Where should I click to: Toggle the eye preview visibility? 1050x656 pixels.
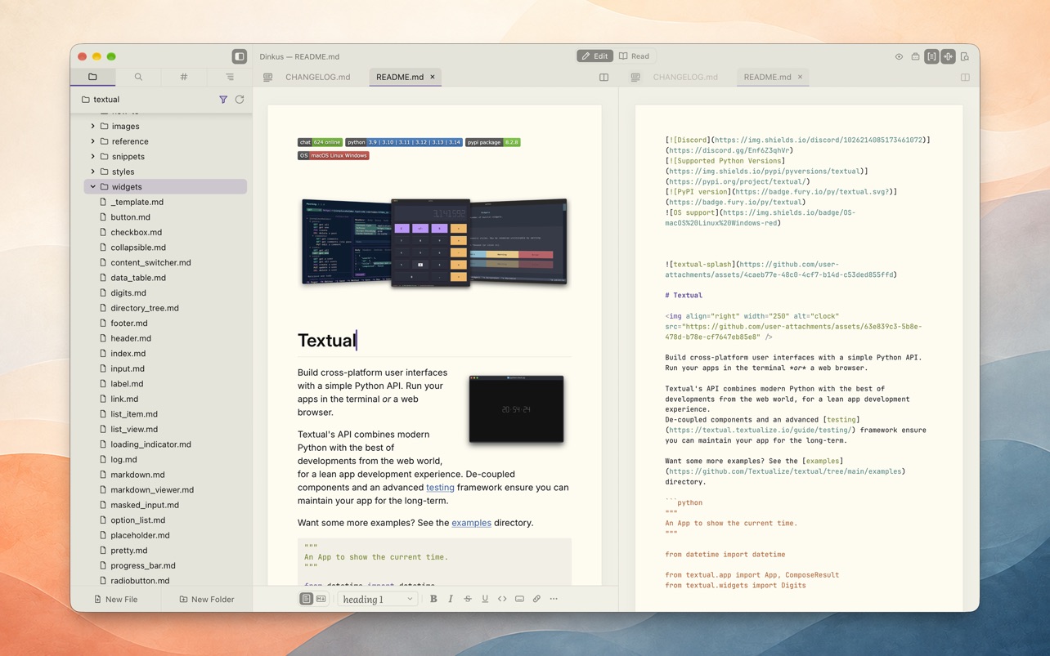click(899, 57)
